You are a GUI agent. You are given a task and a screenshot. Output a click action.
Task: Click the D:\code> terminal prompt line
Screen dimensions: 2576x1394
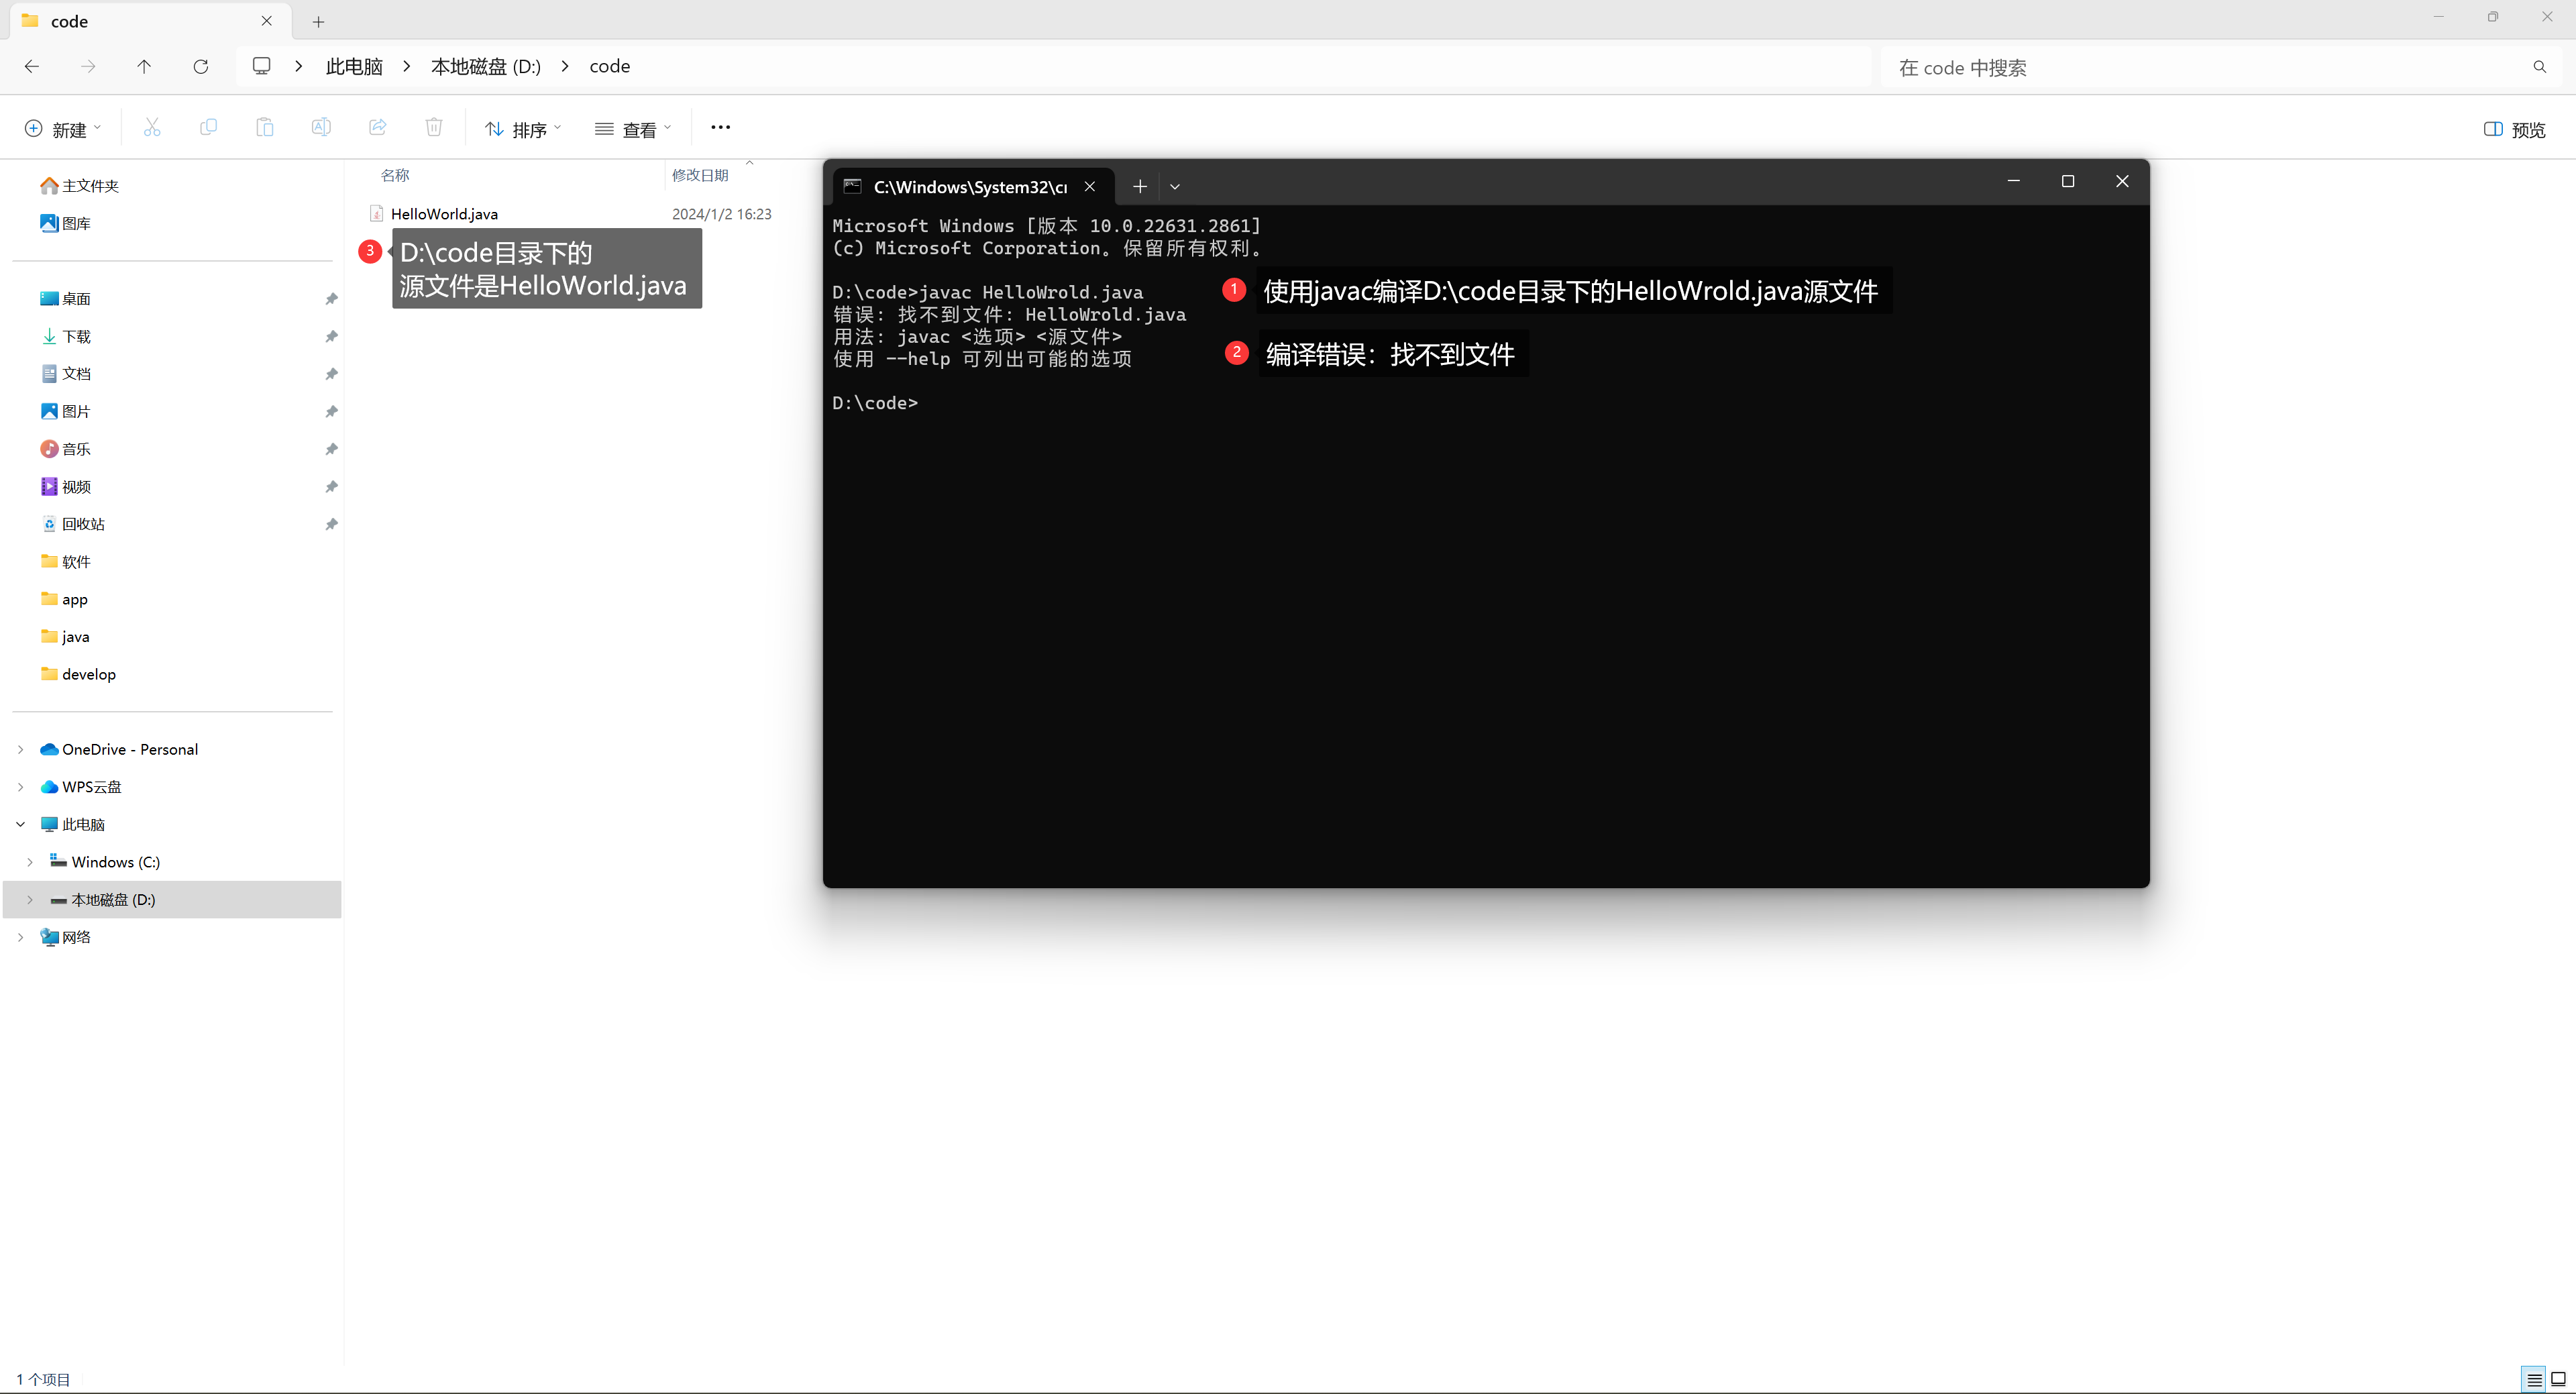[875, 403]
